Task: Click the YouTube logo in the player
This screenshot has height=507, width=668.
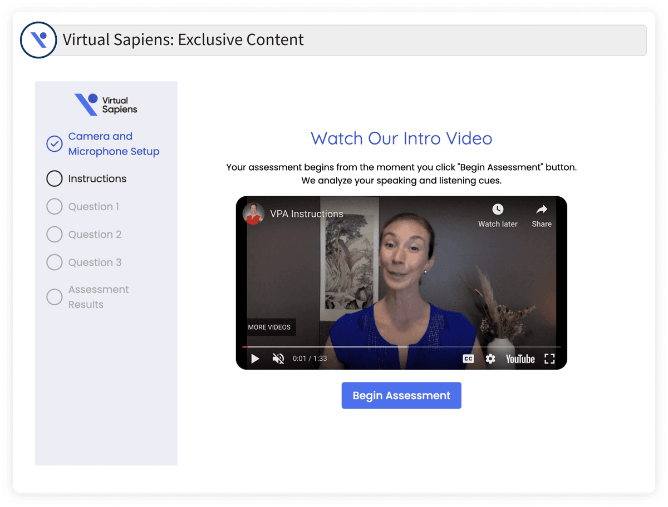Action: coord(519,359)
